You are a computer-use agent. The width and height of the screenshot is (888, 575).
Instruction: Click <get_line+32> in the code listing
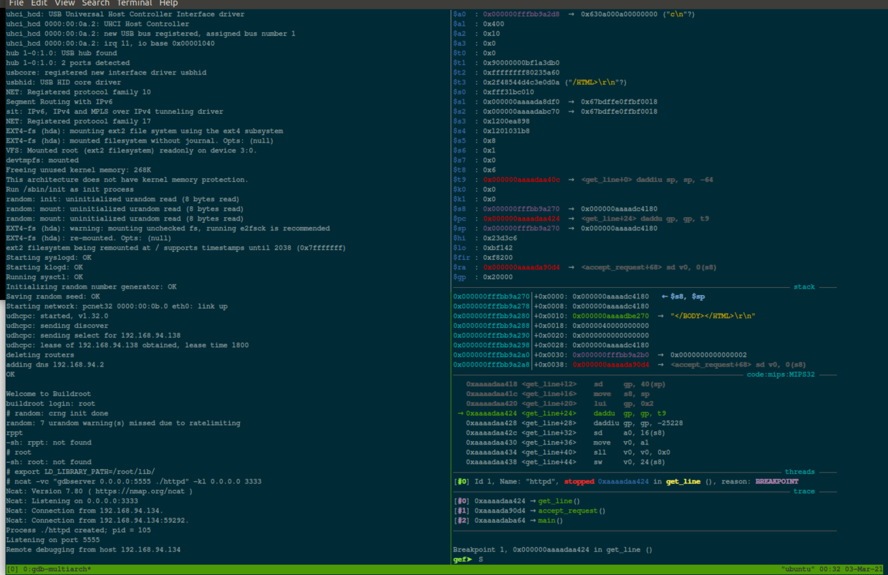coord(549,433)
